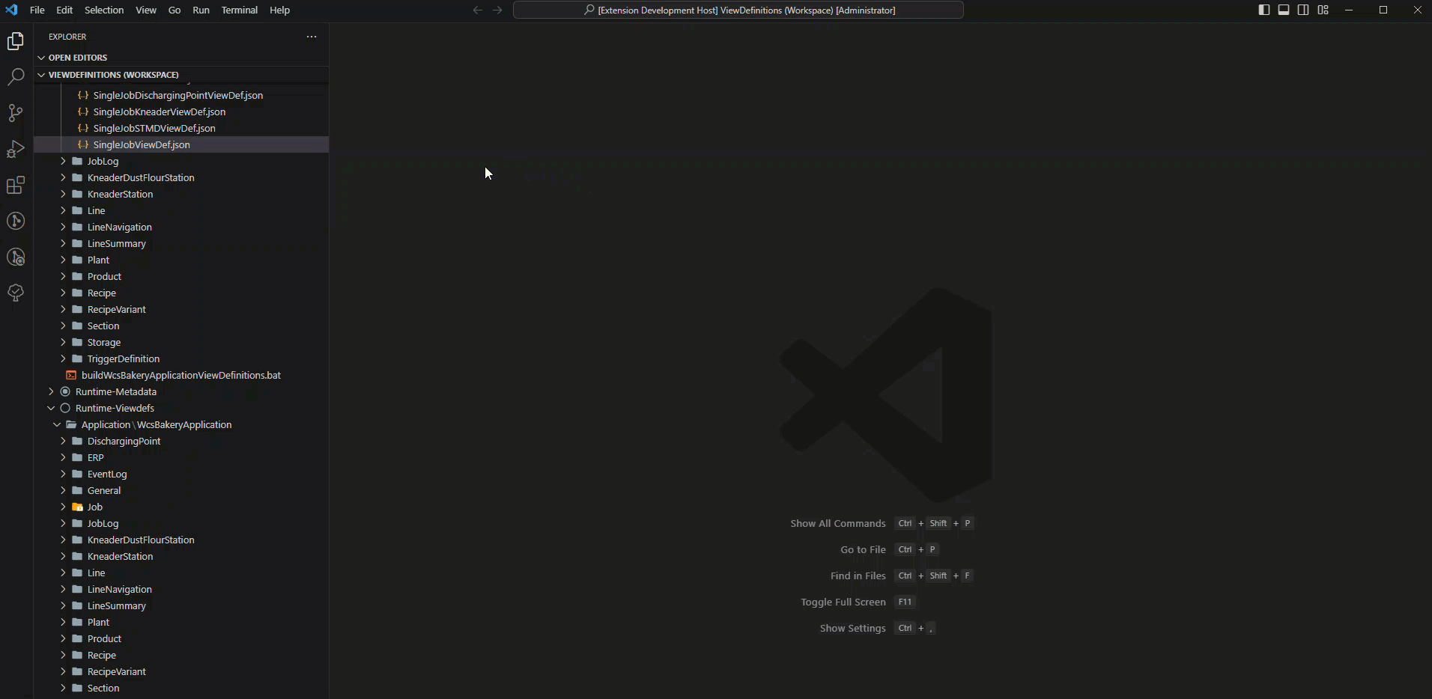
Task: Expand the Runtime-Metadata folder
Action: click(x=115, y=391)
